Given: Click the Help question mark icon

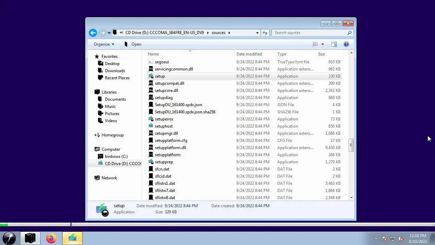Looking at the screenshot, I should [346, 44].
